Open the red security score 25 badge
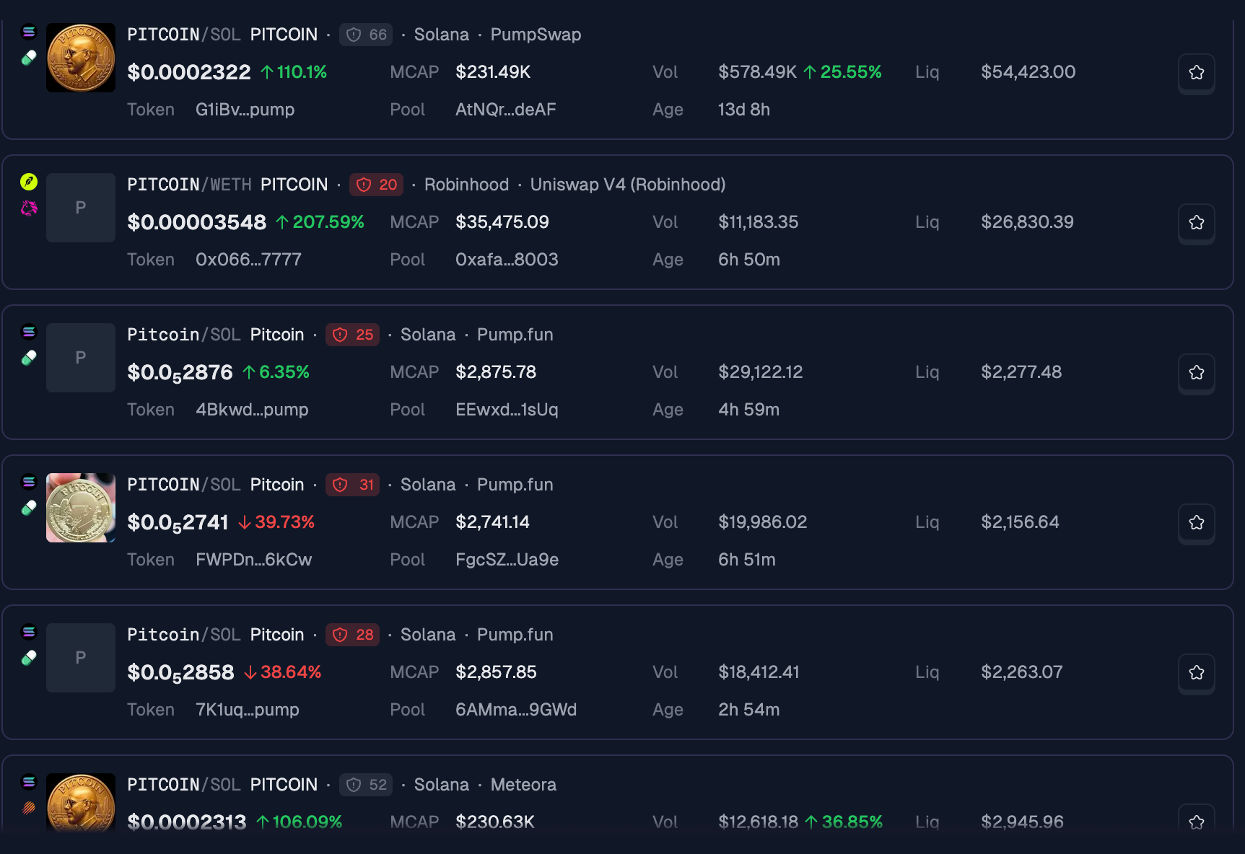The height and width of the screenshot is (854, 1245). click(352, 335)
